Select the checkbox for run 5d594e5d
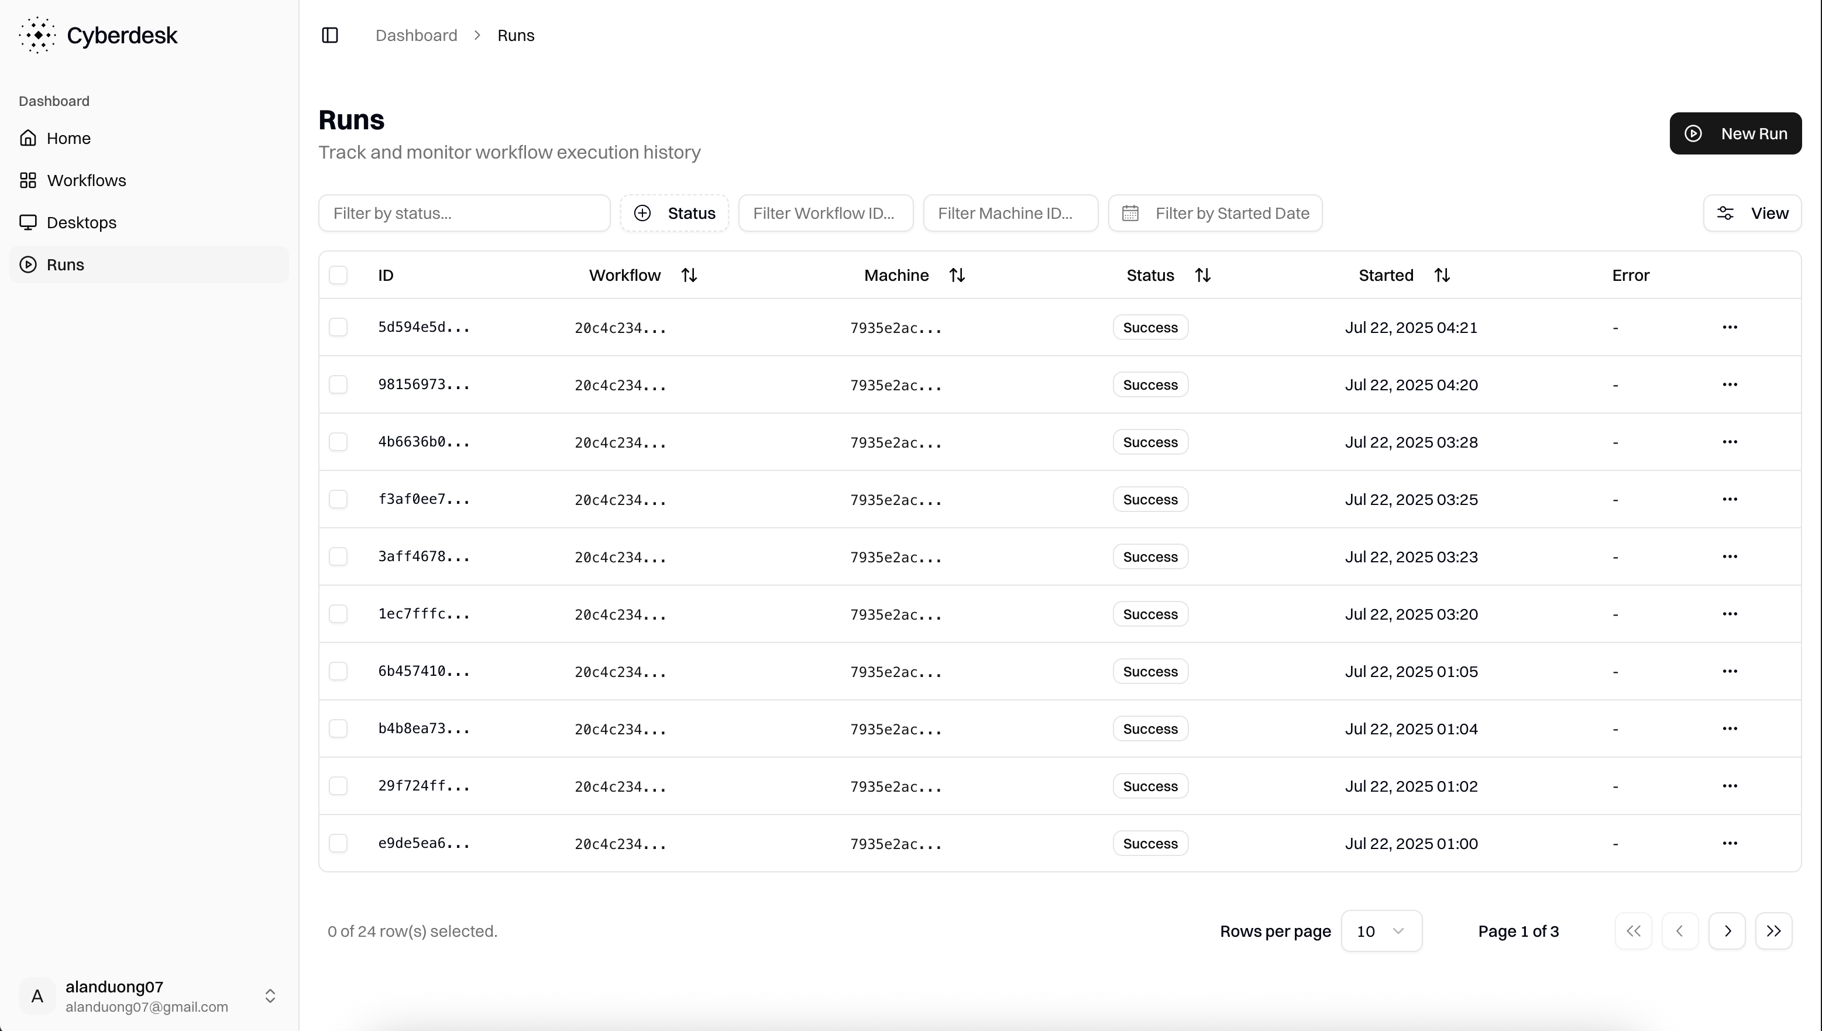Screen dimensions: 1822x1031 point(338,327)
